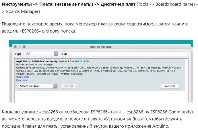Viewport: 198px width, 130px height.
Task: Open the Online help link
Action: point(23,77)
